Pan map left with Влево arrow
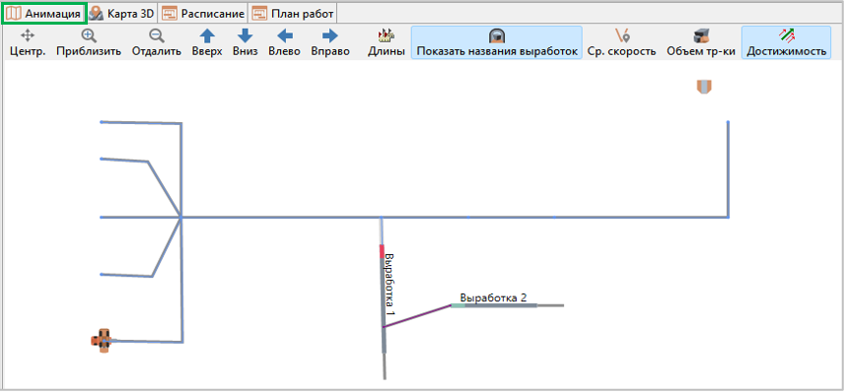Viewport: 845px width, 392px height. 284,42
